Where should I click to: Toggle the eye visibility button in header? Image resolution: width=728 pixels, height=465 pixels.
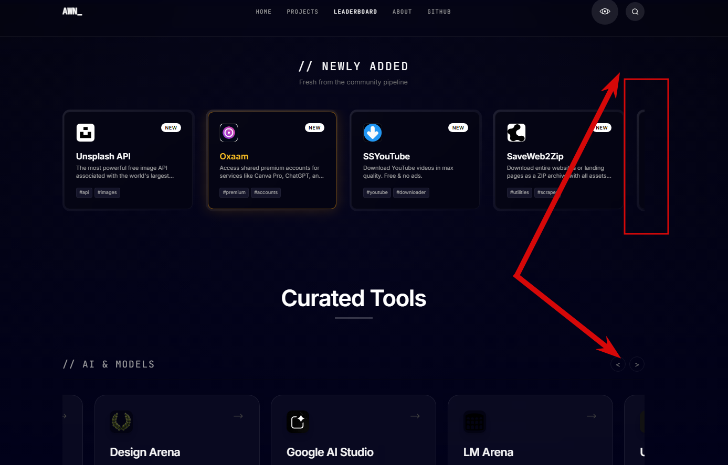[605, 12]
